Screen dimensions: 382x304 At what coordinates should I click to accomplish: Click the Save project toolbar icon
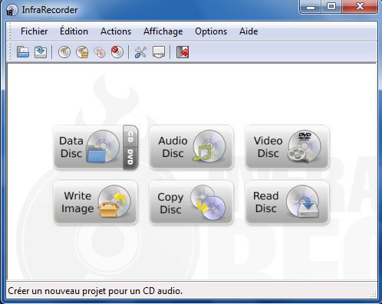click(41, 52)
